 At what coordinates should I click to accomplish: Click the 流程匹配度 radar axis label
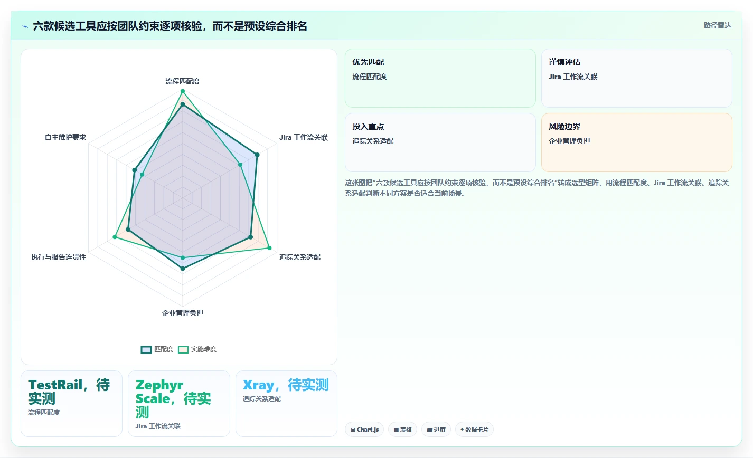[x=183, y=81]
